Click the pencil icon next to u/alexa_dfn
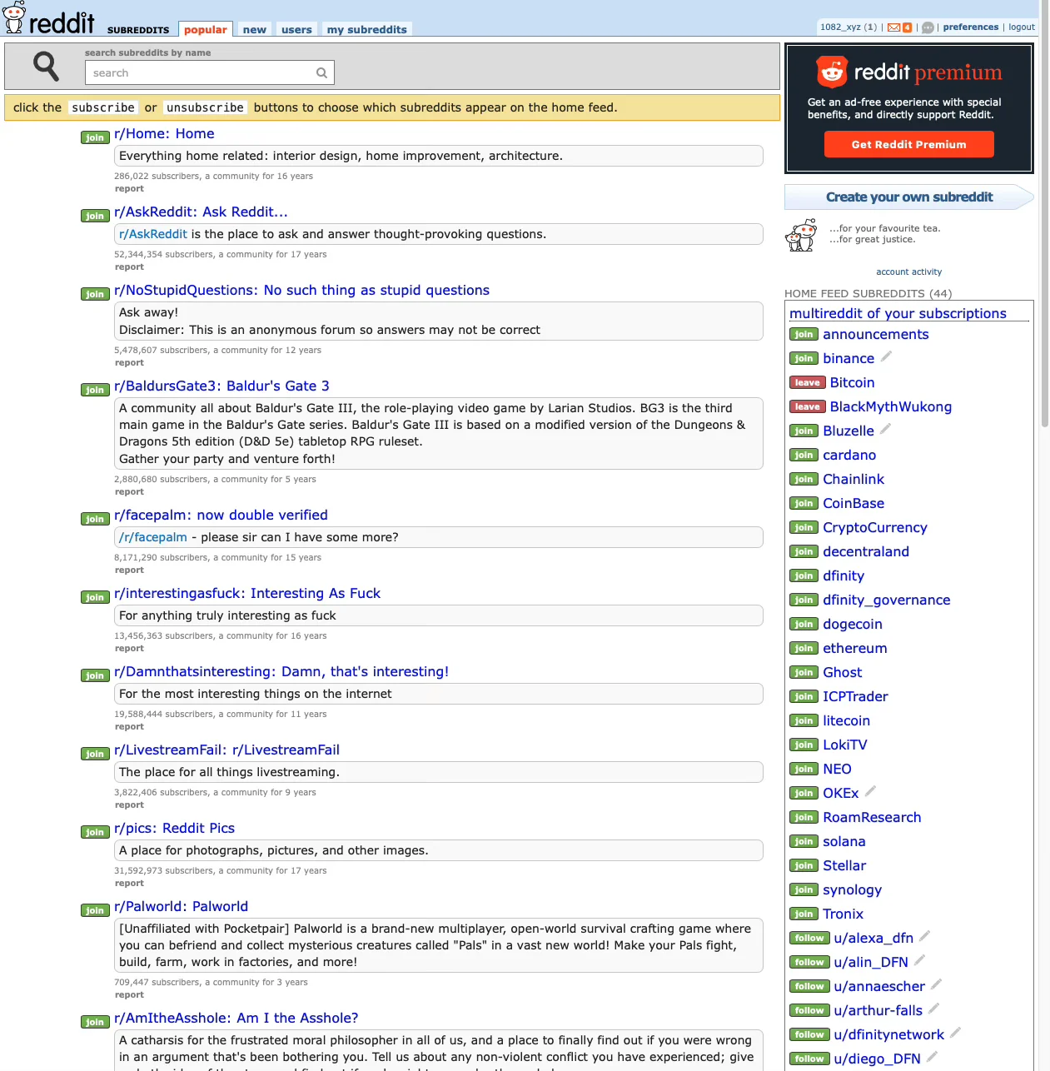Viewport: 1050px width, 1071px height. (x=924, y=936)
